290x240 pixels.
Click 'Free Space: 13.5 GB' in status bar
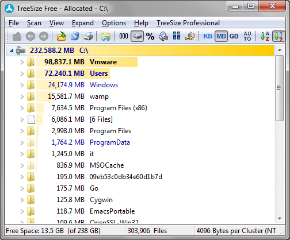pyautogui.click(x=35, y=231)
